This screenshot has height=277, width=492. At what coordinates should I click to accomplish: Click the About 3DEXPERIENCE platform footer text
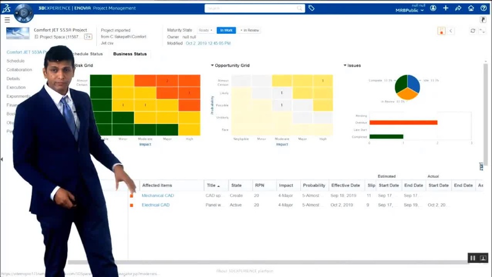click(245, 271)
